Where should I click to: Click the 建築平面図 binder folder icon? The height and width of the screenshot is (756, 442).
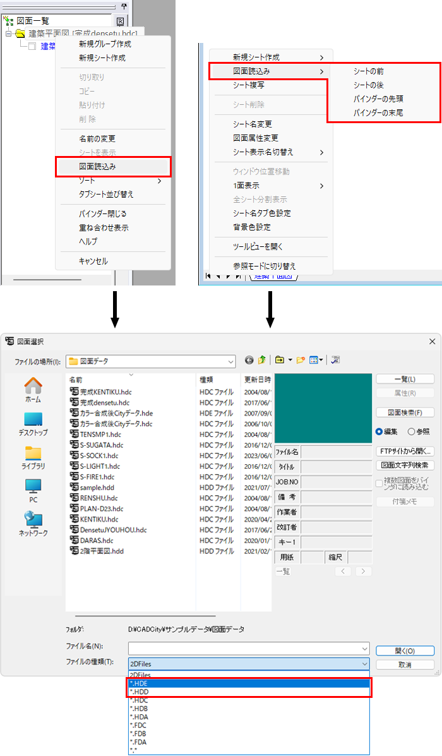tap(20, 33)
